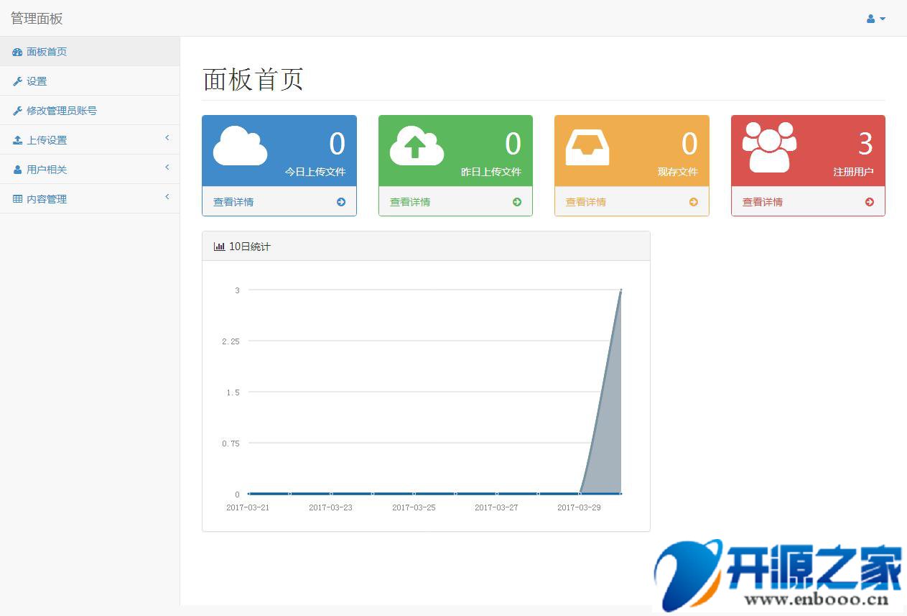Click the green arrow circle icon under 昨日上传文件
The height and width of the screenshot is (616, 907).
[x=517, y=202]
